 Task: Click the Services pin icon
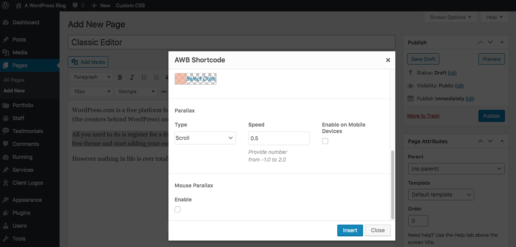point(6,170)
